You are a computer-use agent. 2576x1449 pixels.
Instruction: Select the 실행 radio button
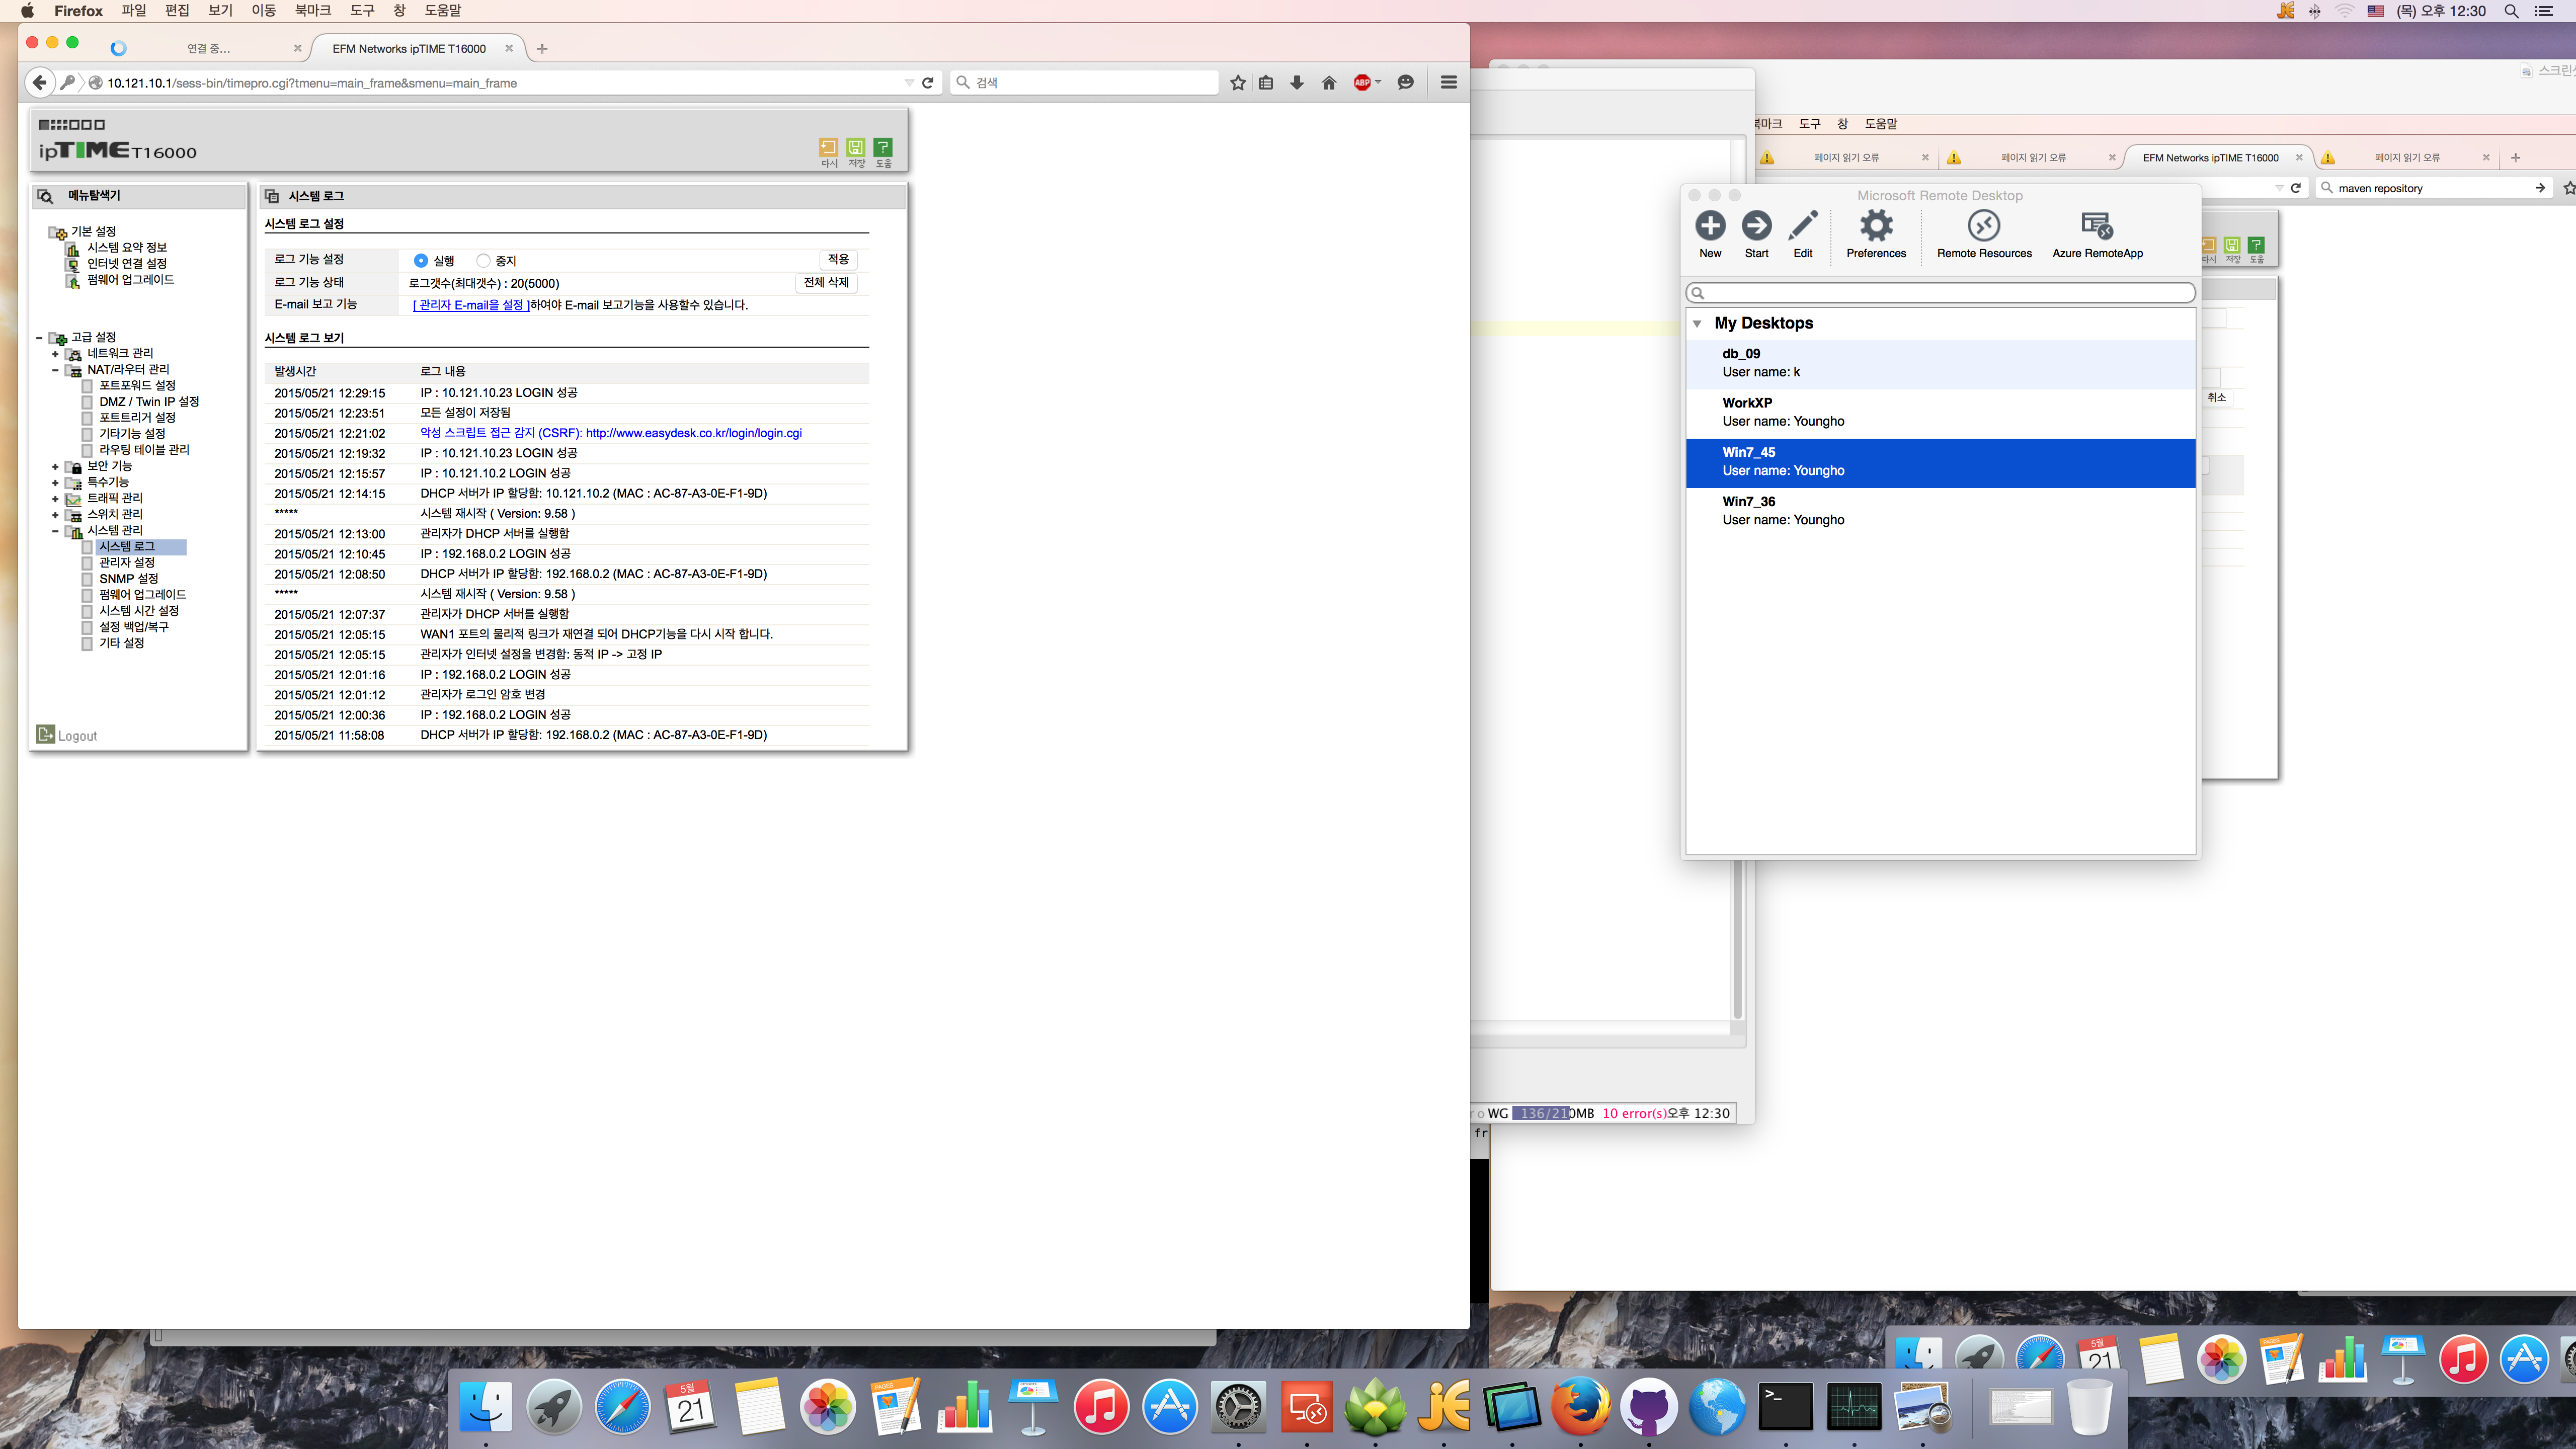coord(421,261)
